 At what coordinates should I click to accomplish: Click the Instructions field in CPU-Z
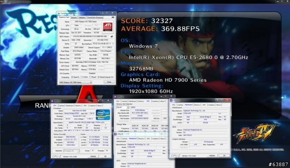click(x=87, y=131)
